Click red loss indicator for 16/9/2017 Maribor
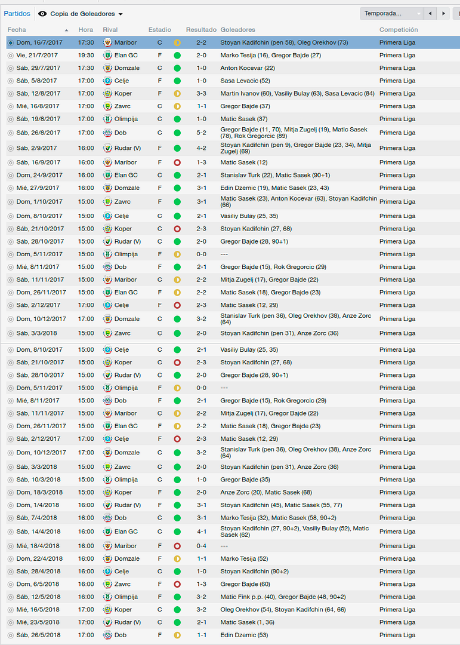Screen dimensions: 460x645 (177, 162)
